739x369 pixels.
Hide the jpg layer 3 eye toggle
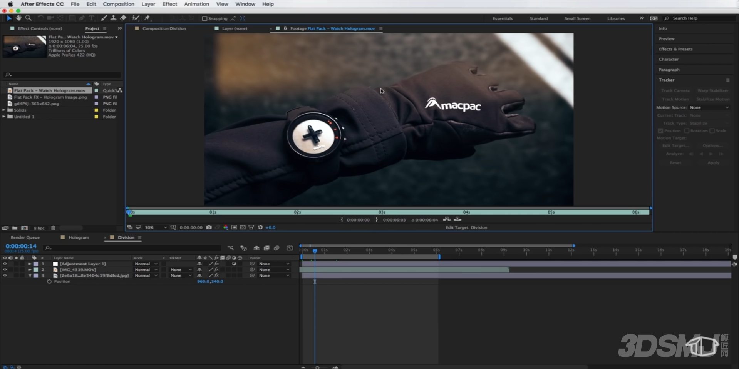pos(5,275)
